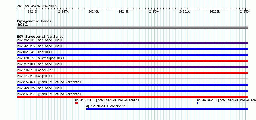The width and height of the screenshot is (256, 120).
Task: Click the DGV Structural Variants track title
Action: (x=40, y=37)
